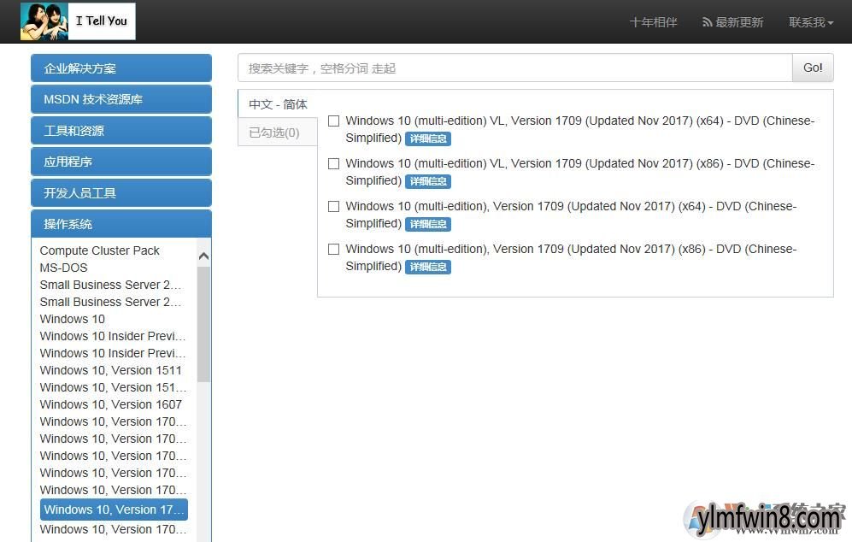The image size is (852, 542).
Task: Tick checkbox for non-VL Windows 10 x86 DVD
Action: click(x=333, y=249)
